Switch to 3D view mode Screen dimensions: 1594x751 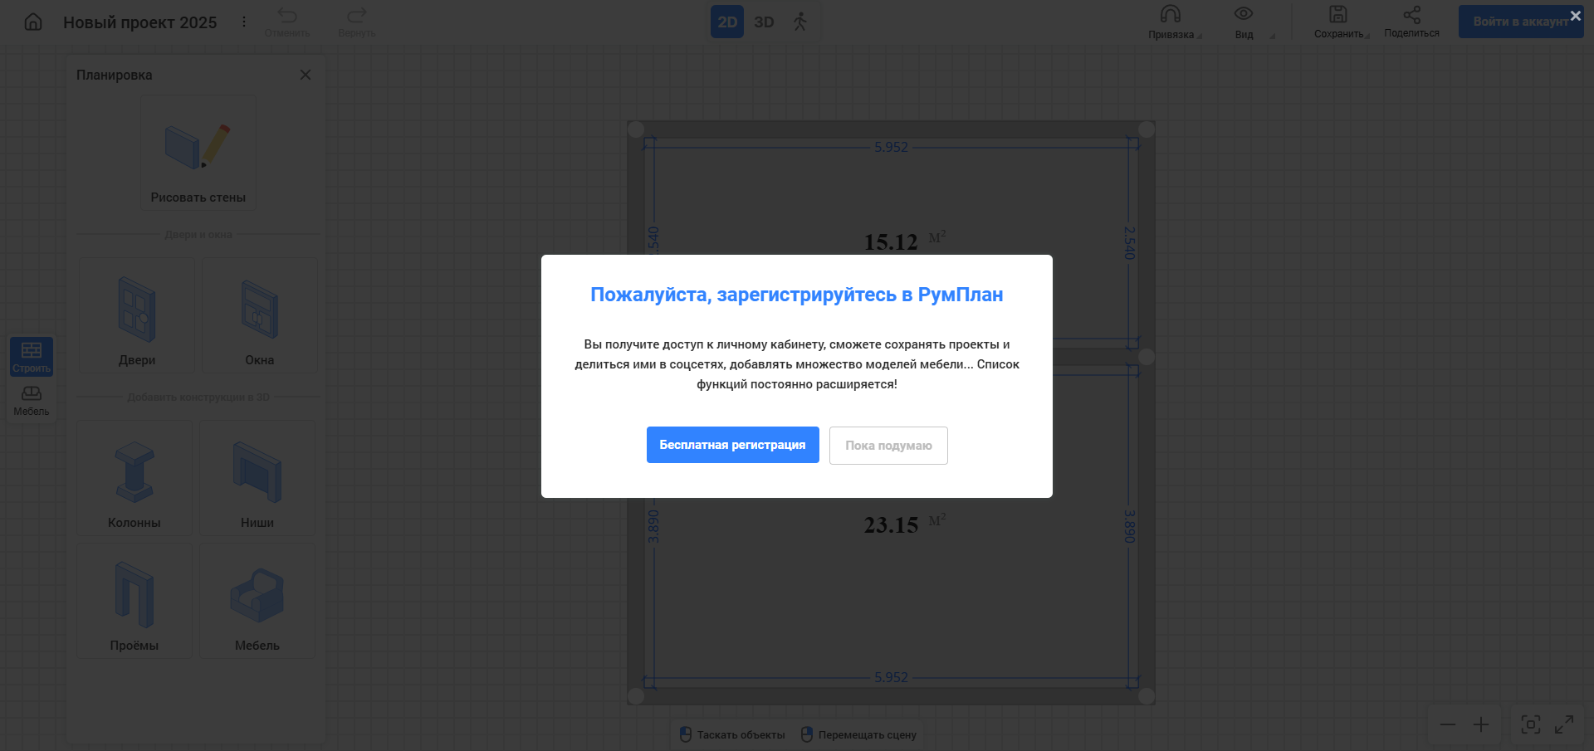[764, 22]
